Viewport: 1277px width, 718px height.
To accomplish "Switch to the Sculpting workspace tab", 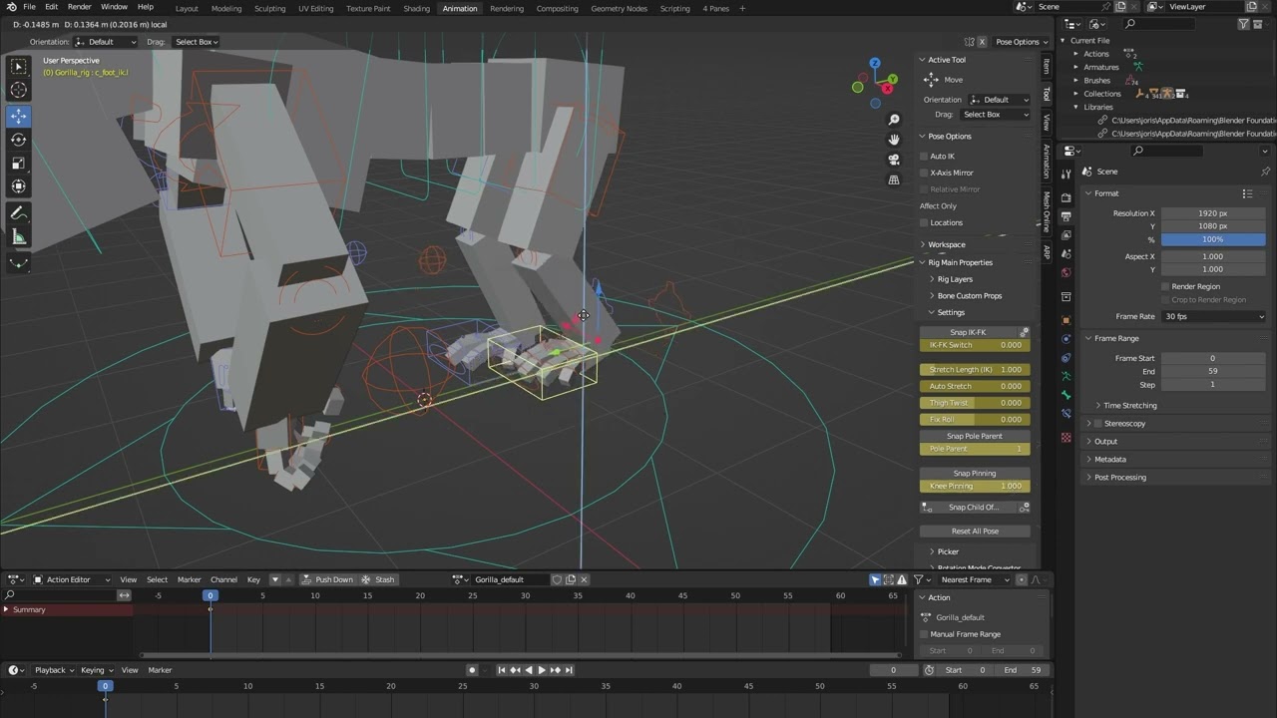I will click(269, 8).
